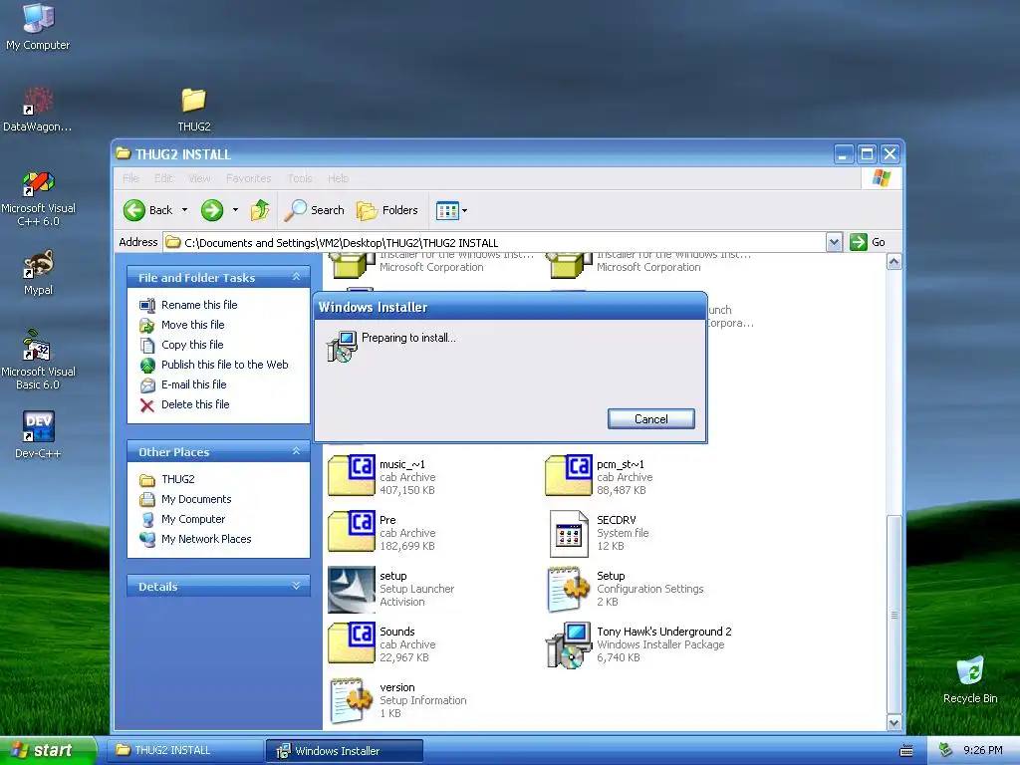Viewport: 1020px width, 765px height.
Task: Open the Windows Start menu
Action: [x=47, y=751]
